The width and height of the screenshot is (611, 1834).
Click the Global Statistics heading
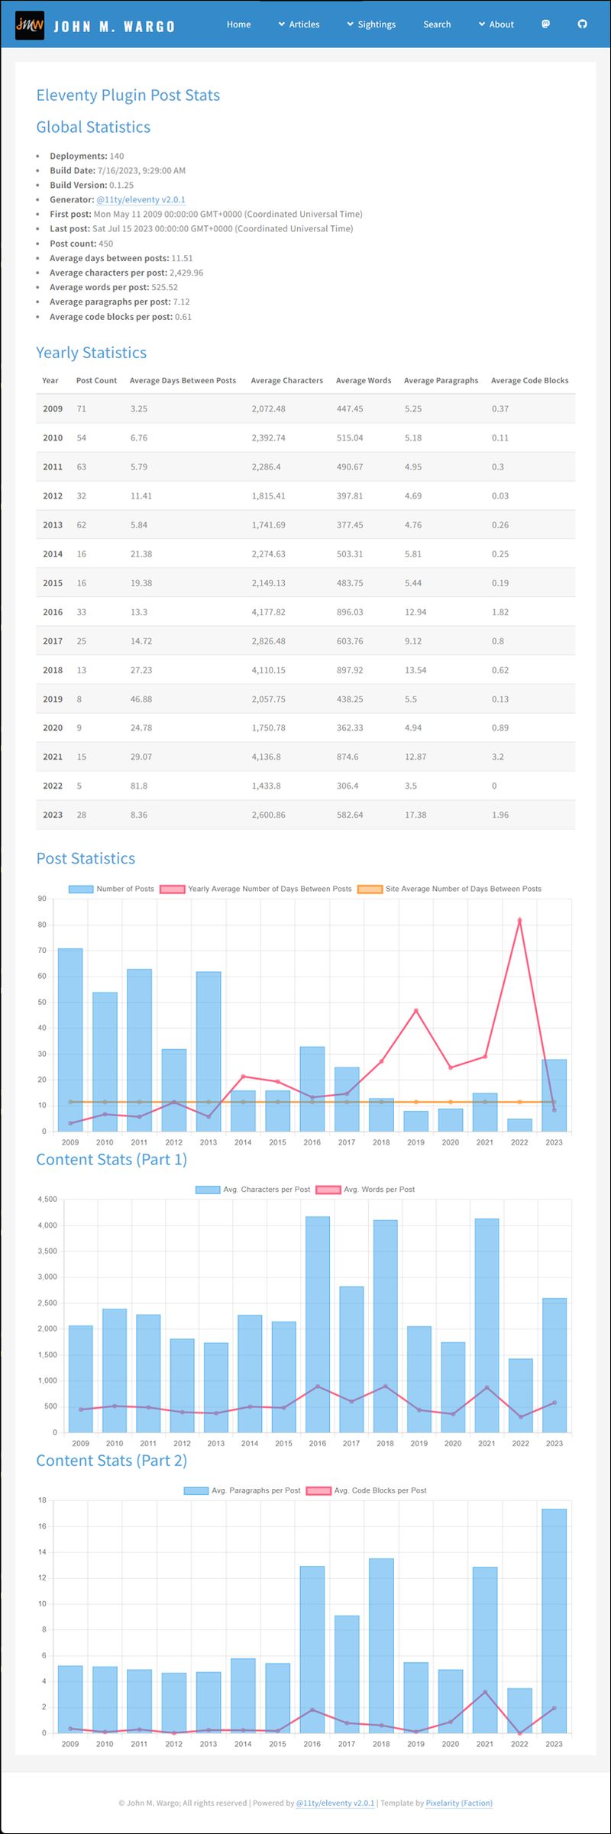click(x=93, y=128)
